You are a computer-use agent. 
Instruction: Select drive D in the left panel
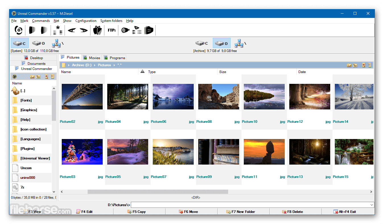pos(38,43)
